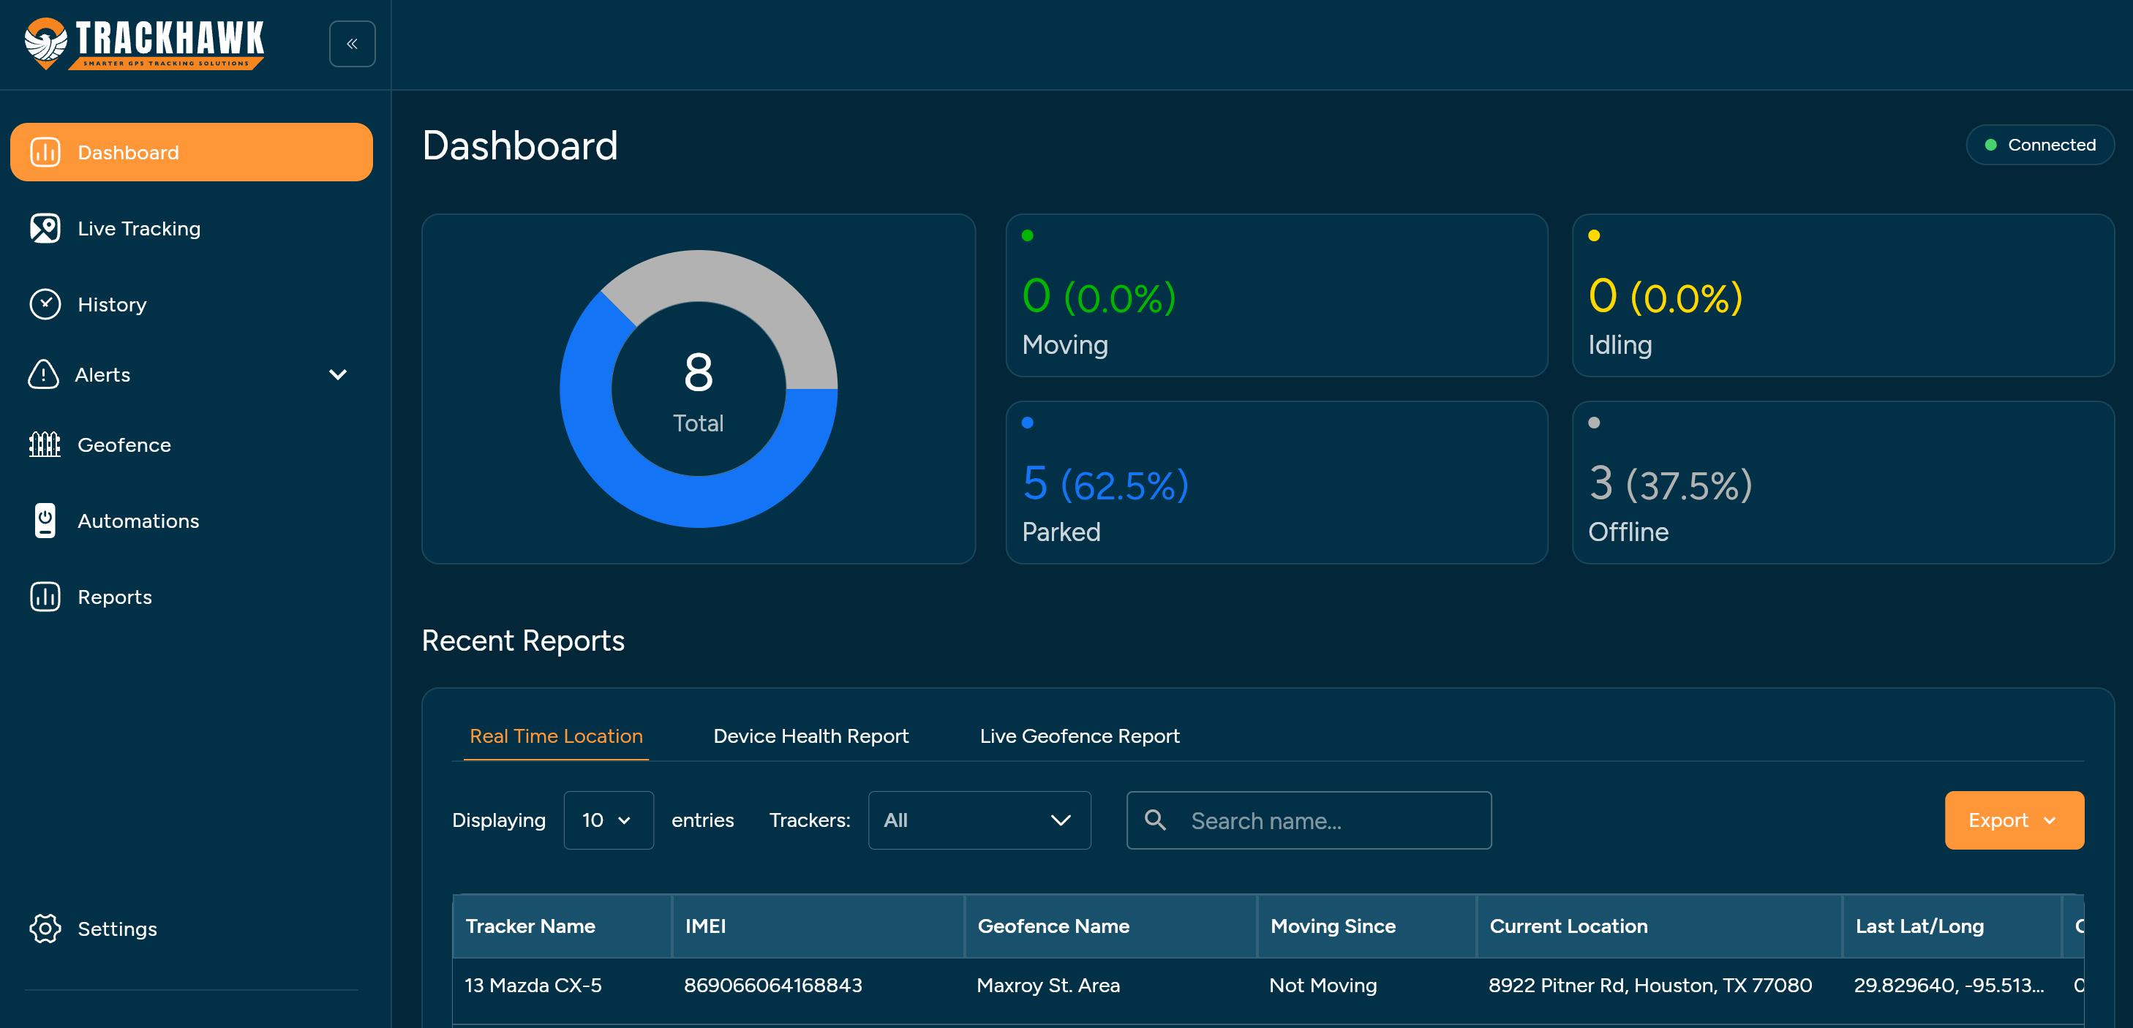Click the Alerts warning triangle icon
This screenshot has width=2133, height=1028.
point(44,374)
